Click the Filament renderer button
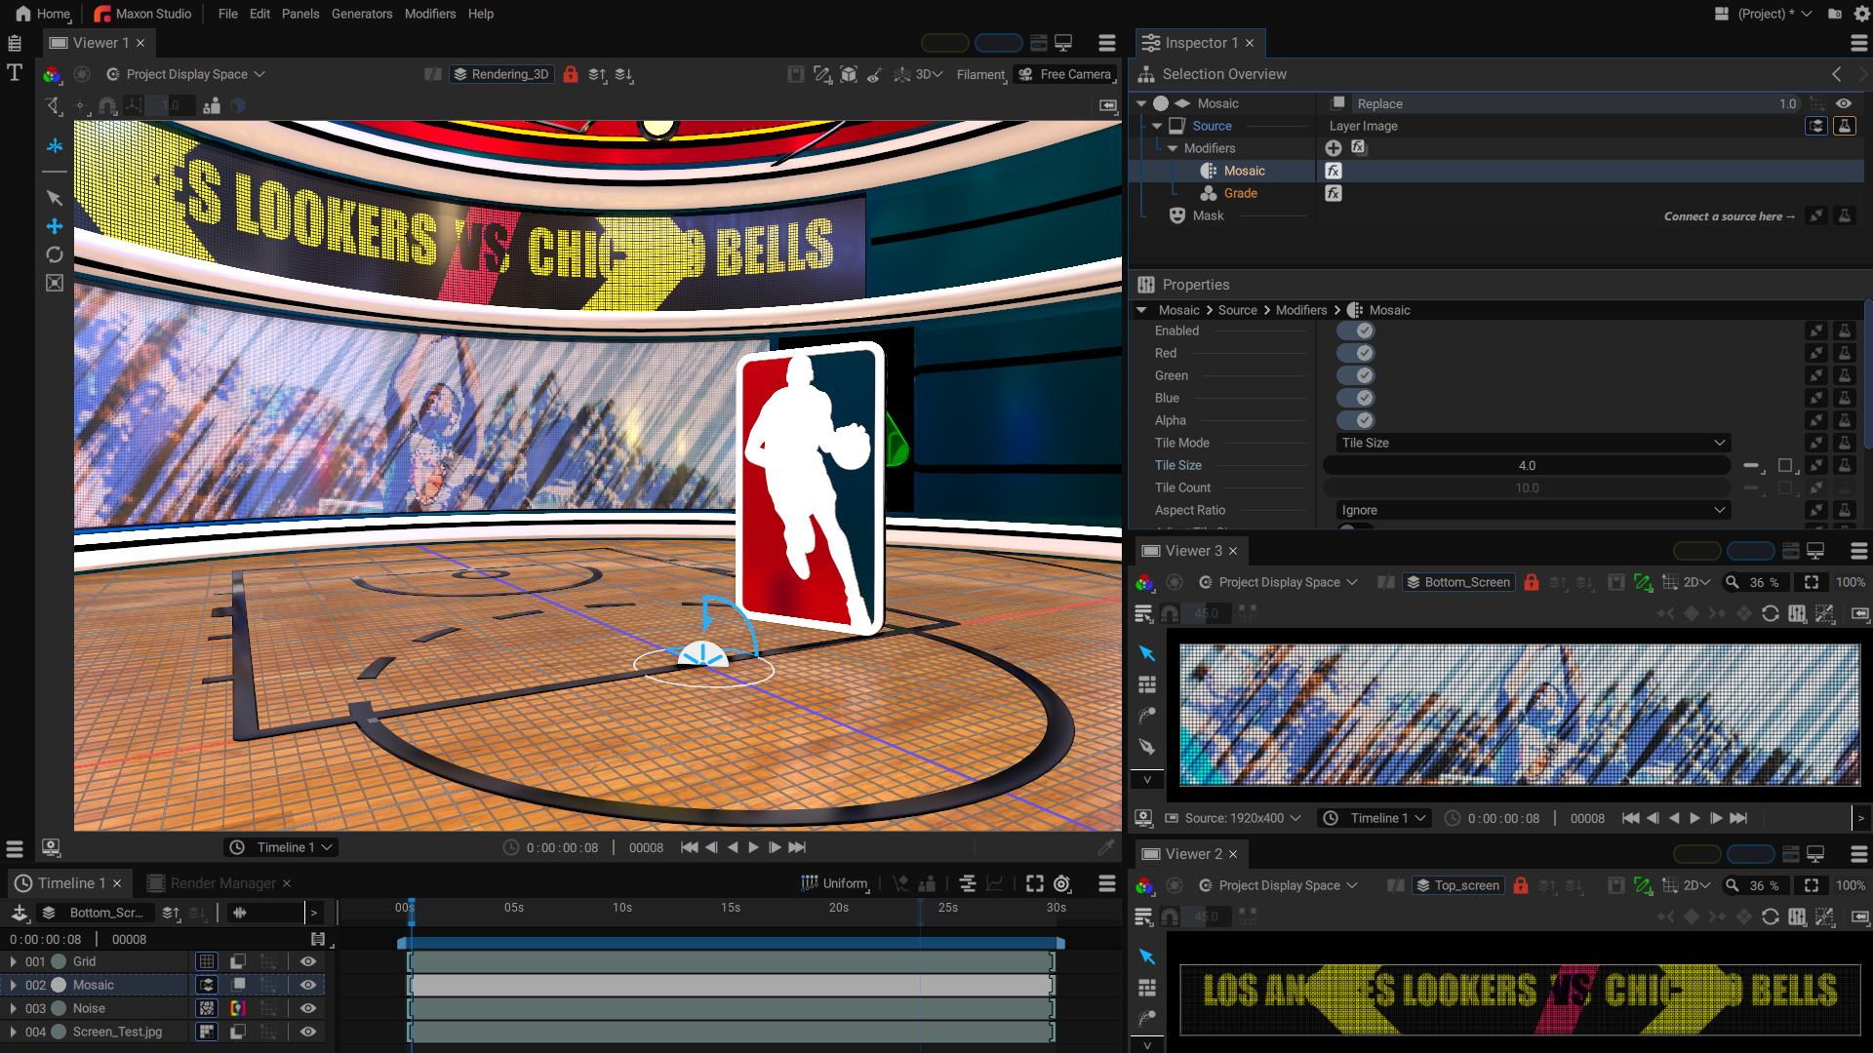The height and width of the screenshot is (1053, 1873). (981, 74)
